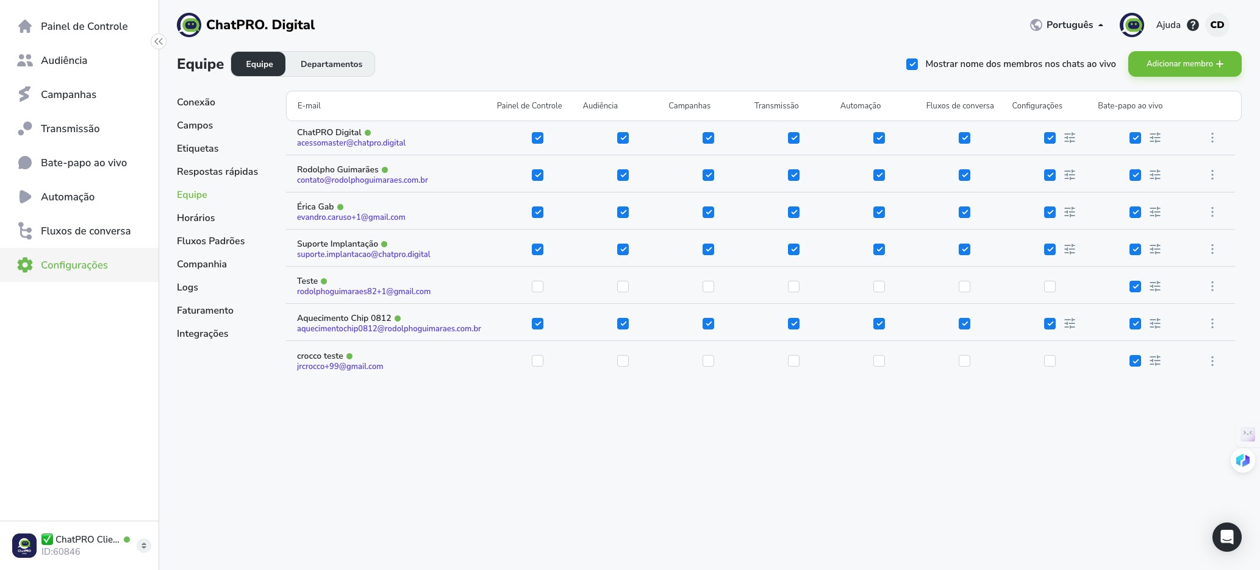Click email suporte.implantacao@chatpro.digital
The width and height of the screenshot is (1260, 570).
click(363, 255)
